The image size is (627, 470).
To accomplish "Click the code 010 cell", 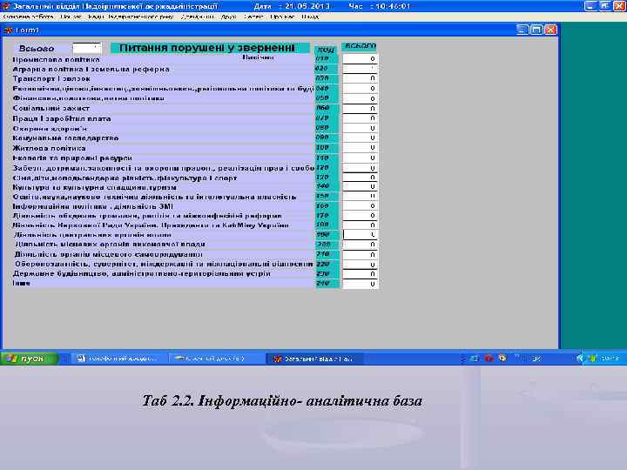I will [327, 59].
